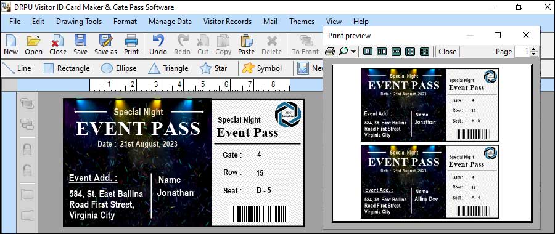This screenshot has width=555, height=234.
Task: Choose the two-page layout in preview
Action: coord(382,52)
